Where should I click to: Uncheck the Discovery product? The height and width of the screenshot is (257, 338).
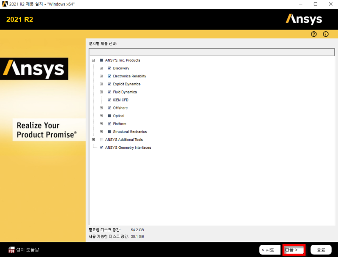pos(109,68)
